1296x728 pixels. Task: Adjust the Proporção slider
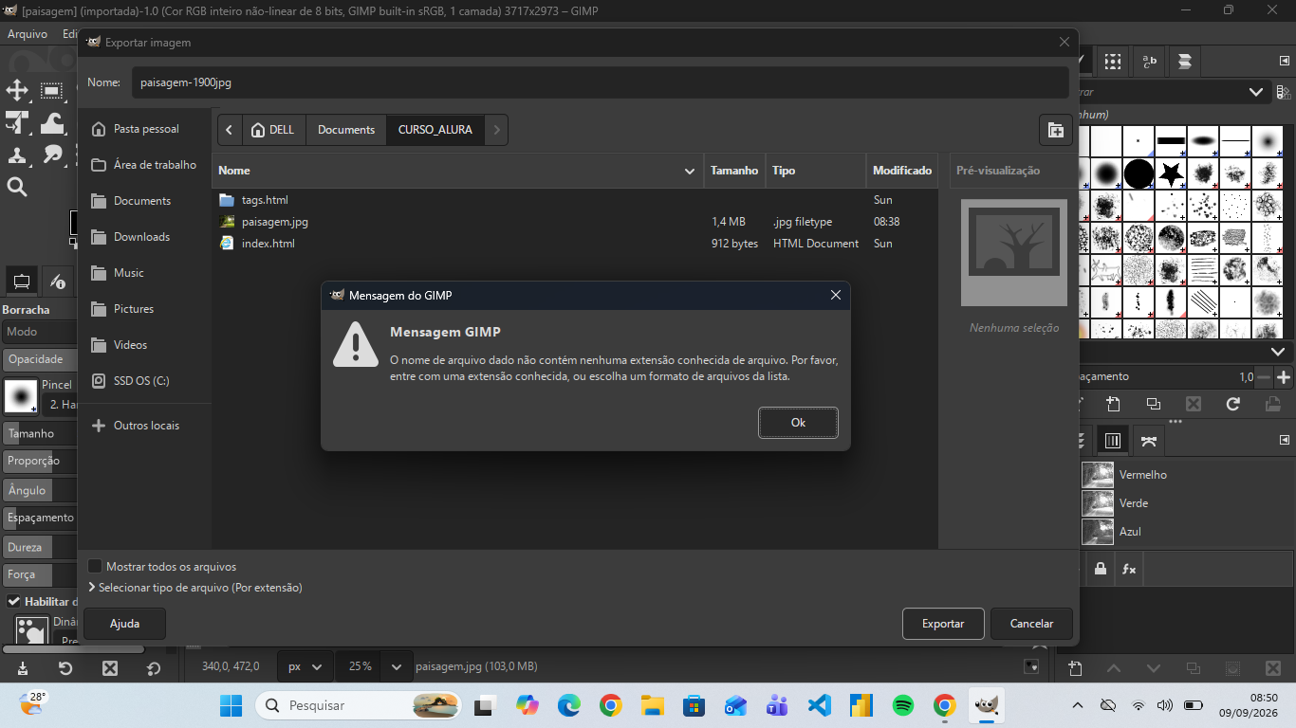pyautogui.click(x=40, y=461)
